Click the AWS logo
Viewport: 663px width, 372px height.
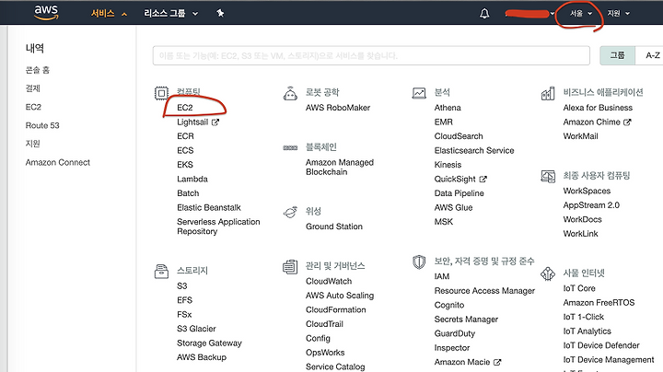coord(46,13)
